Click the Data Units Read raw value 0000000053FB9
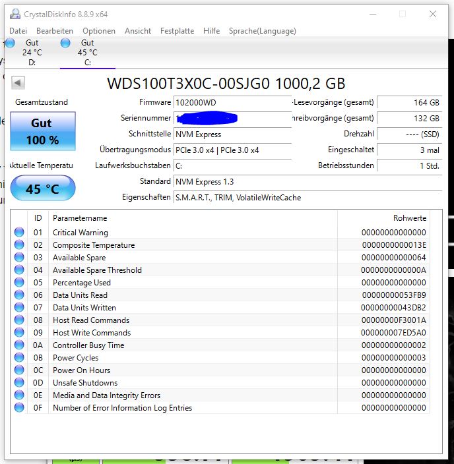454x464 pixels. point(394,295)
